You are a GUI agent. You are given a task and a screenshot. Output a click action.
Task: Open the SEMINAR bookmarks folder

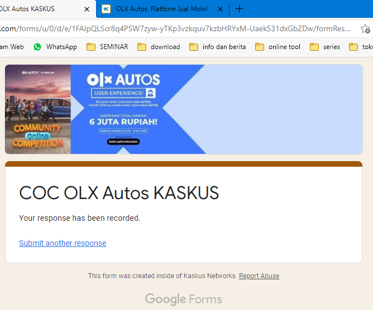tap(107, 47)
